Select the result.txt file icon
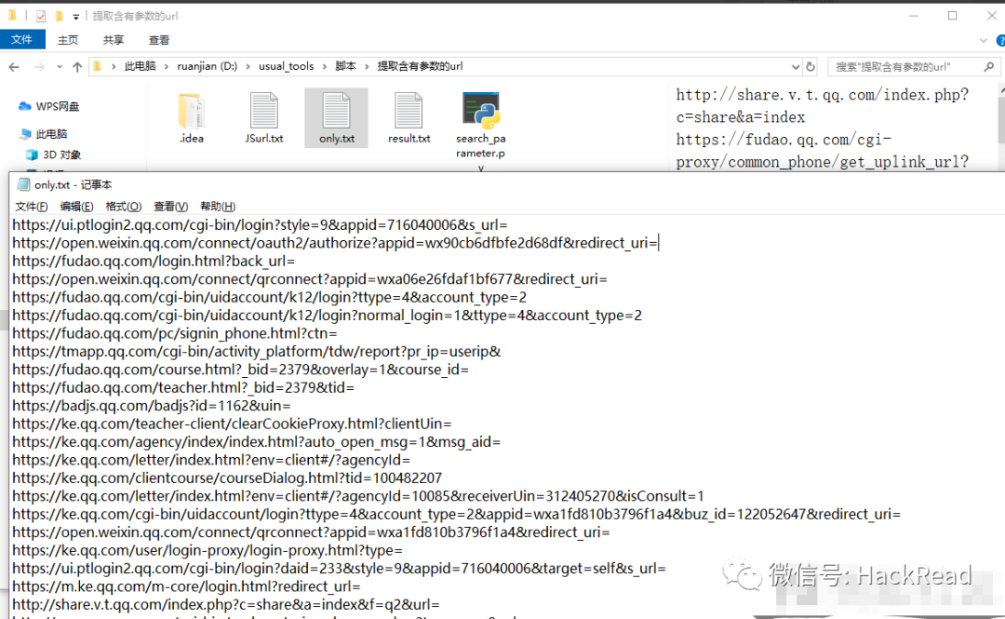This screenshot has height=619, width=1005. 409,111
